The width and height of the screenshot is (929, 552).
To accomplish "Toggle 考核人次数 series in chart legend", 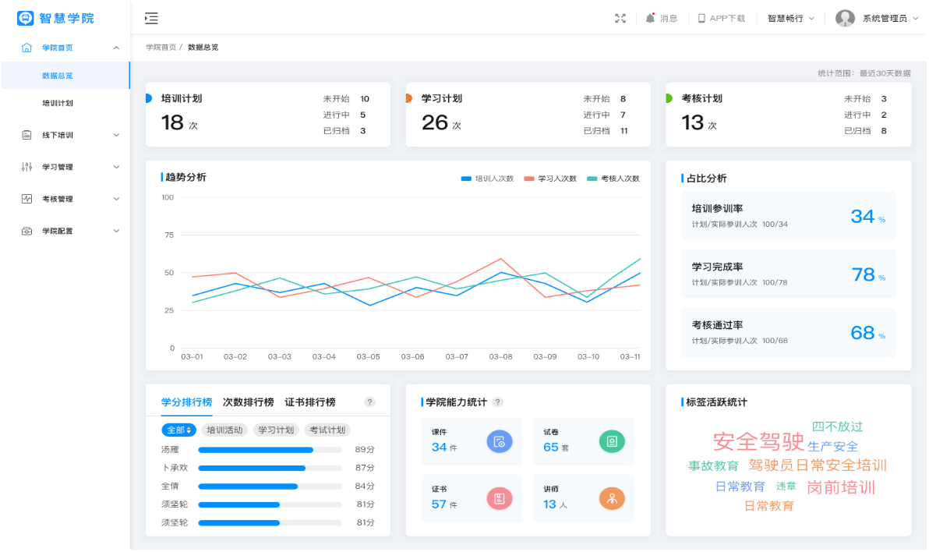I will pos(613,179).
